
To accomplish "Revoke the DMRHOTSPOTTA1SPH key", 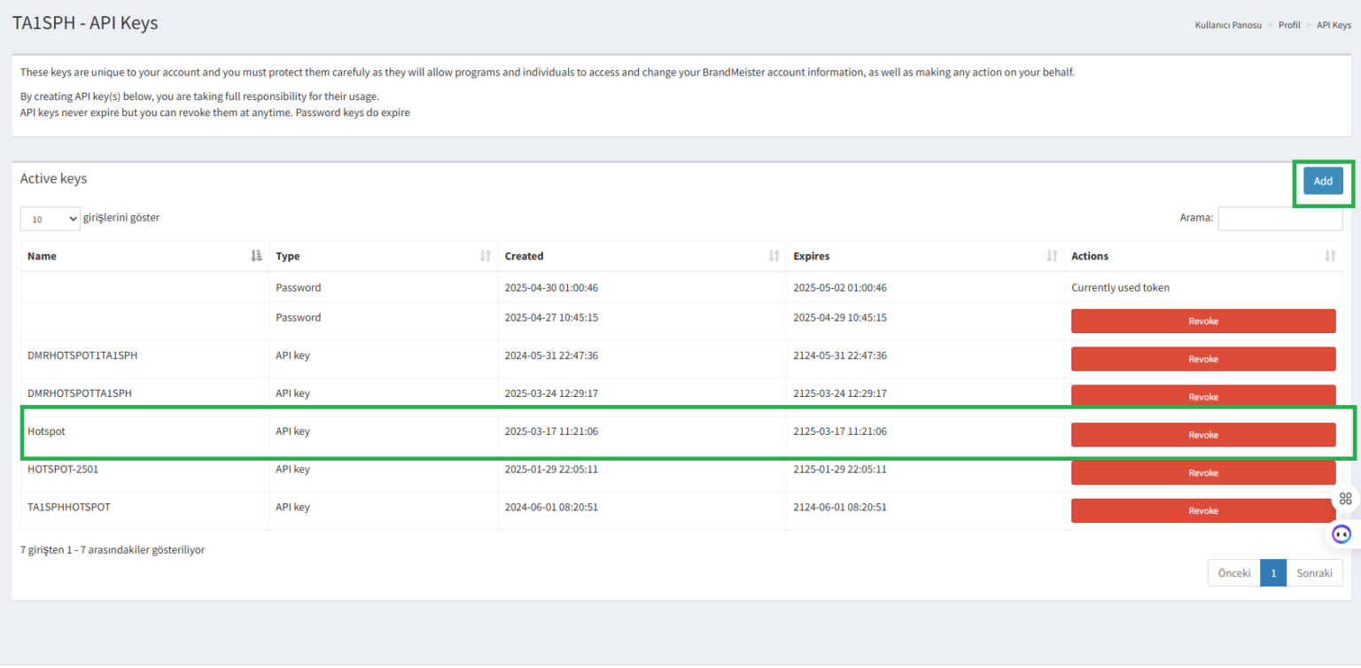I will pos(1203,397).
